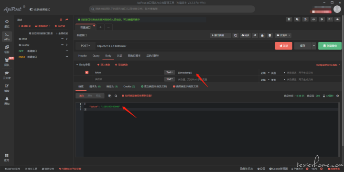The image size is (344, 172).
Task: Open the three-dot menu for GET 新建接口
Action: pos(67,51)
